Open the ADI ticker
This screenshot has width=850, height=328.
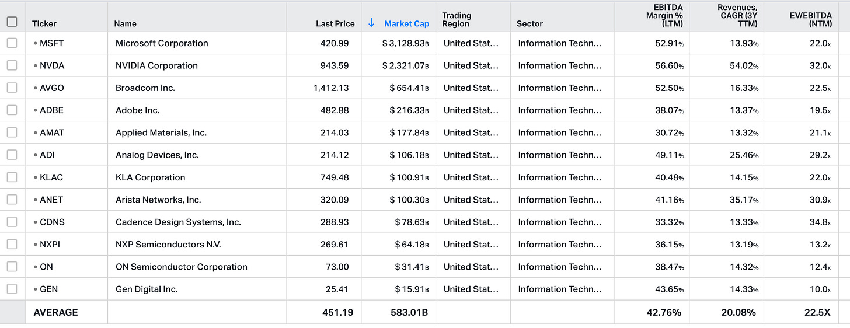[x=47, y=155]
